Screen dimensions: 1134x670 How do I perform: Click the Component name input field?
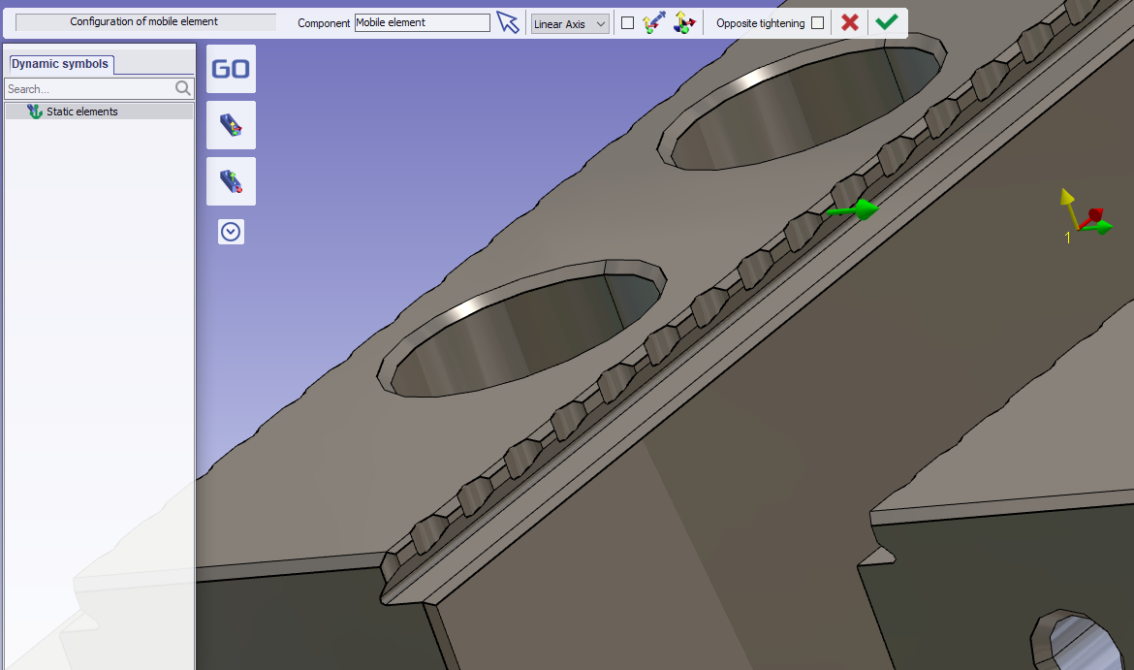coord(422,22)
